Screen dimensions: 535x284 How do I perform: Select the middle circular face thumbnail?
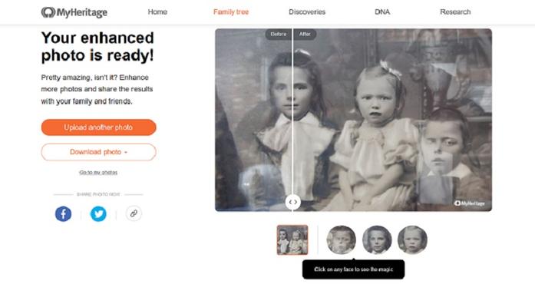pyautogui.click(x=377, y=240)
